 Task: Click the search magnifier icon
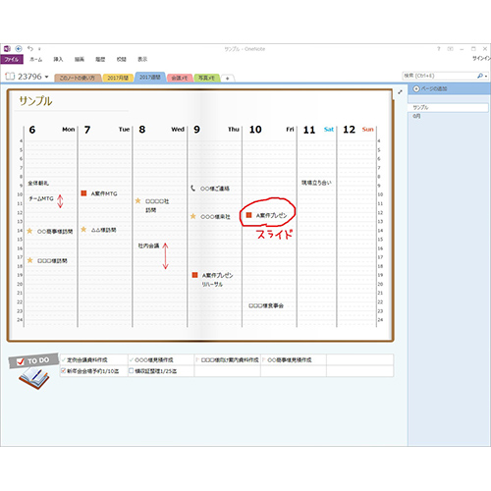click(x=480, y=76)
